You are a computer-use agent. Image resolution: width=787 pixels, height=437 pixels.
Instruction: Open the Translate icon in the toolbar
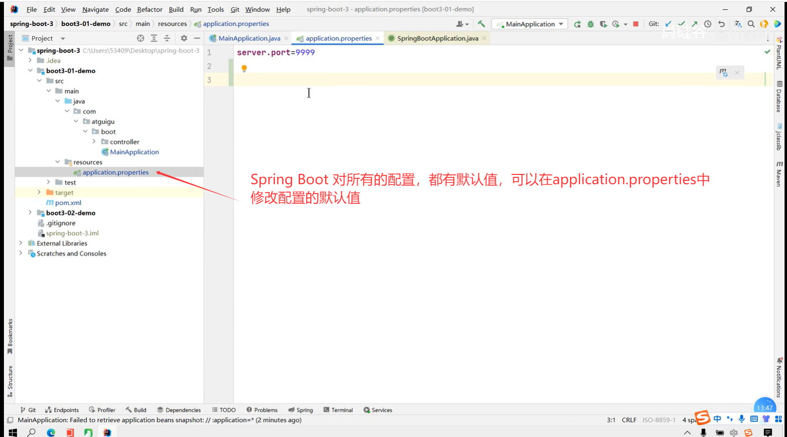click(738, 24)
